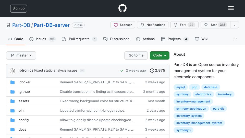
Task: Open the master branch selector
Action: (x=21, y=55)
